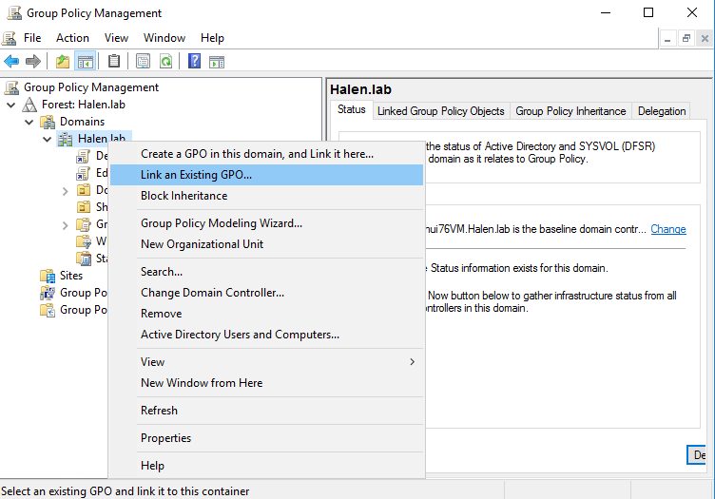The height and width of the screenshot is (499, 715).
Task: Expand the 'Do' organizational unit node
Action: click(66, 191)
